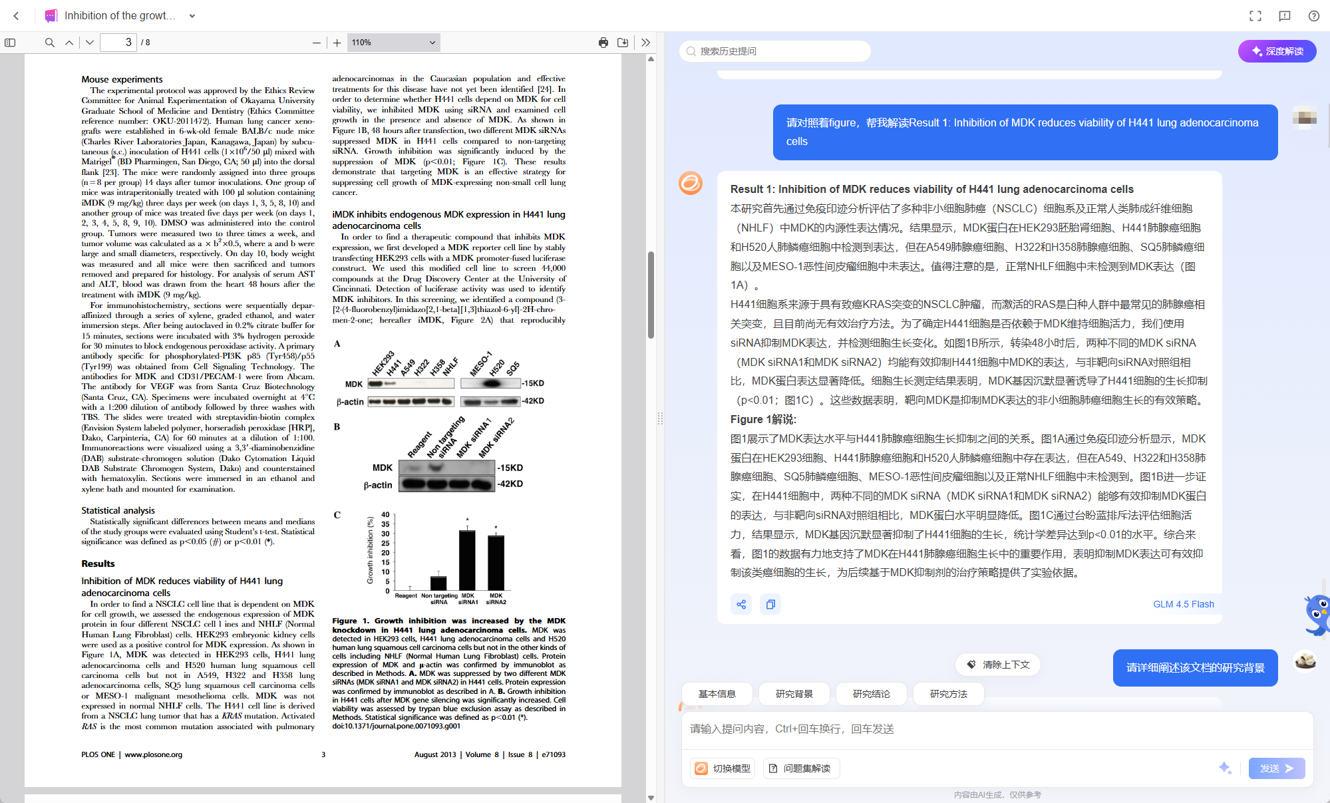Image resolution: width=1330 pixels, height=803 pixels.
Task: Click the zoom out minus button
Action: coord(317,43)
